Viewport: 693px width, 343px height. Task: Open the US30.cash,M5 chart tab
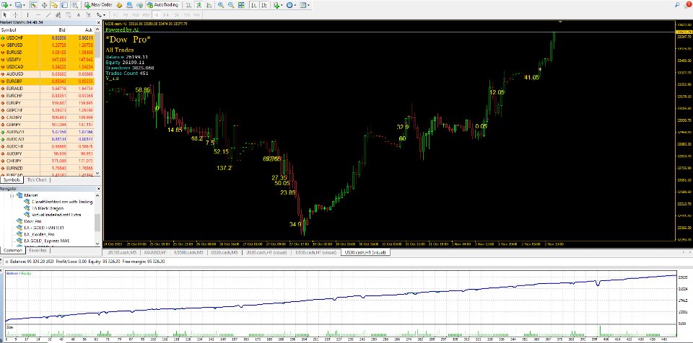[225, 252]
